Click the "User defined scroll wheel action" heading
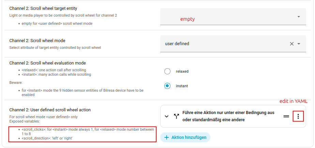 pyautogui.click(x=50, y=110)
